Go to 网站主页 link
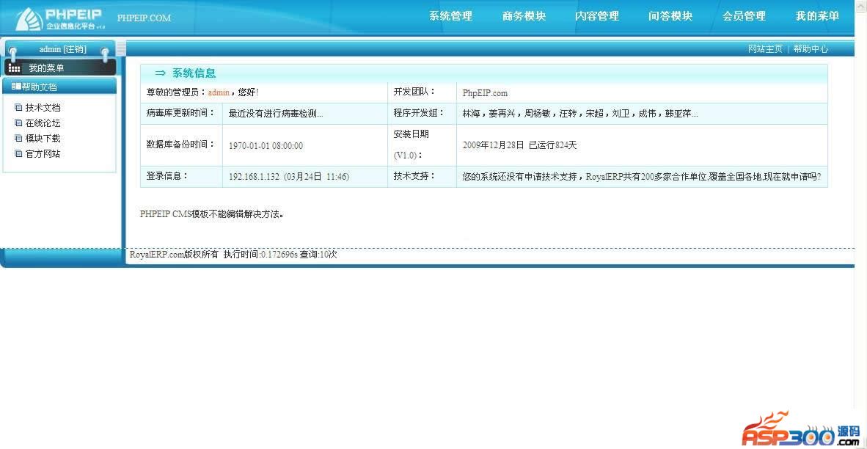Screen dimensions: 867x449 [765, 48]
